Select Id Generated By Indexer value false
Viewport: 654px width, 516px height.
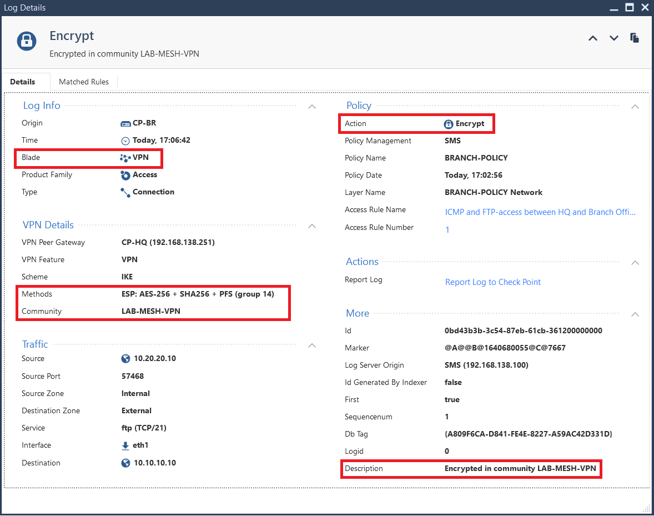[453, 383]
